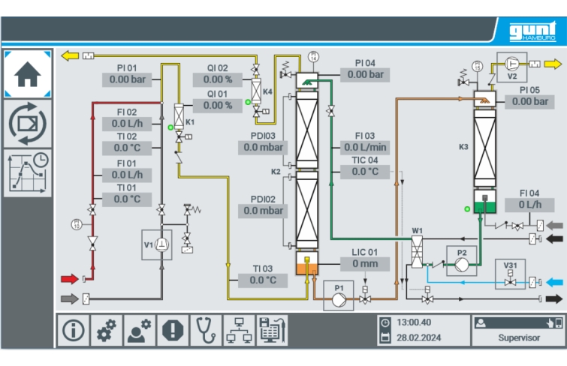Image resolution: width=567 pixels, height=366 pixels.
Task: Toggle the V31 valve box
Action: coord(511,273)
